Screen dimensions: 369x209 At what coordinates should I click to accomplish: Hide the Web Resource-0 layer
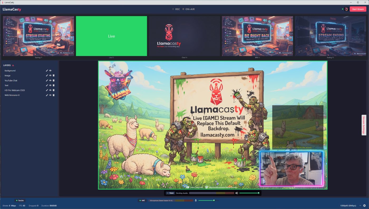point(50,95)
